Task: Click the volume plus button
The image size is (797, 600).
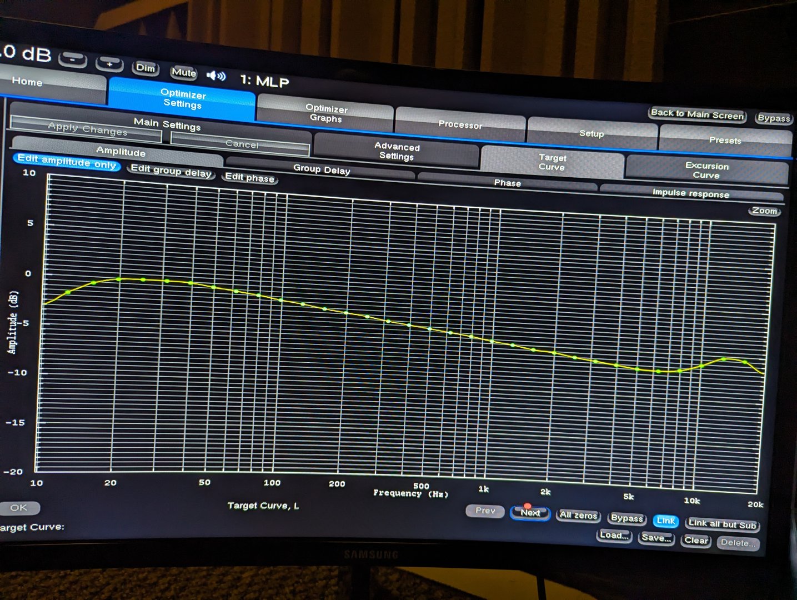Action: 109,64
